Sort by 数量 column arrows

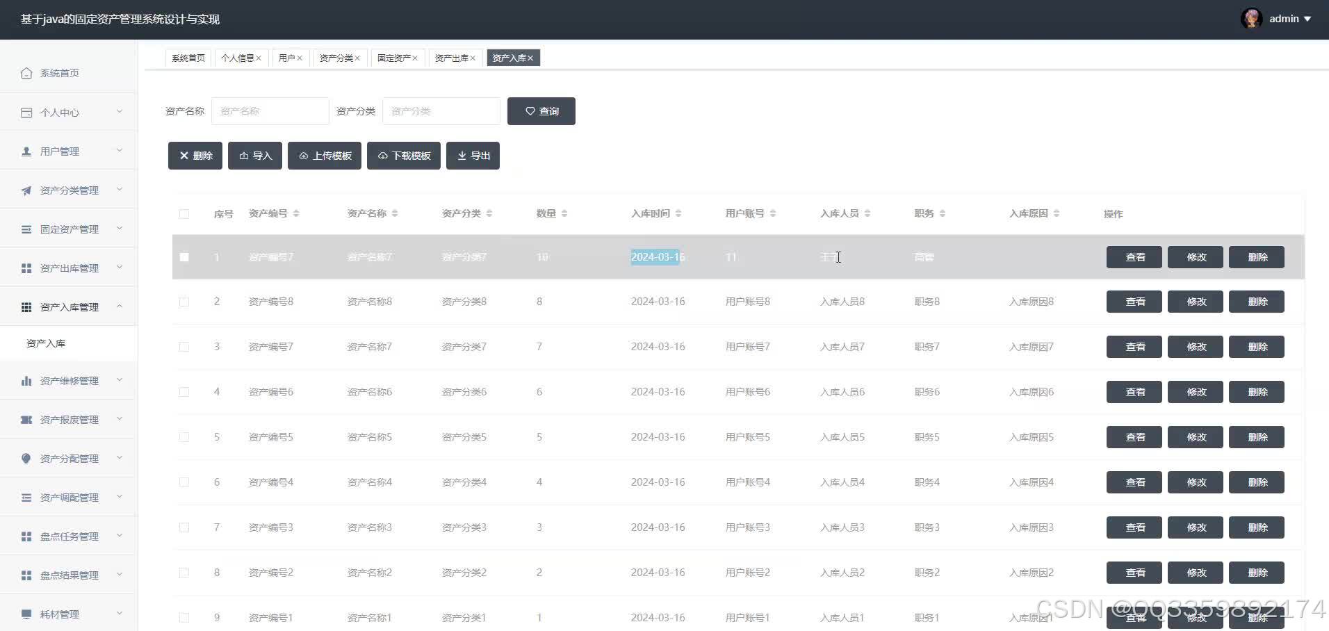click(564, 213)
